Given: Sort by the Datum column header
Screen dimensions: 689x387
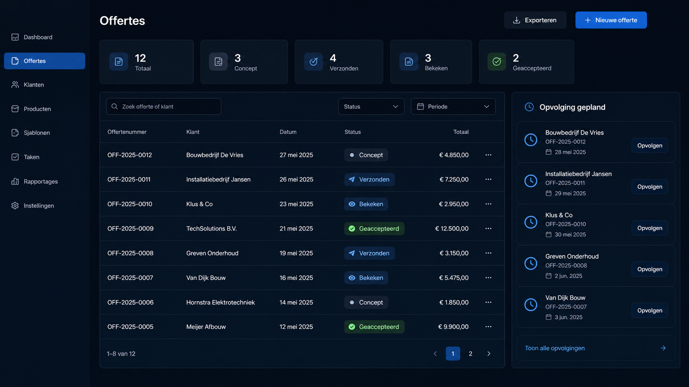Looking at the screenshot, I should (288, 132).
